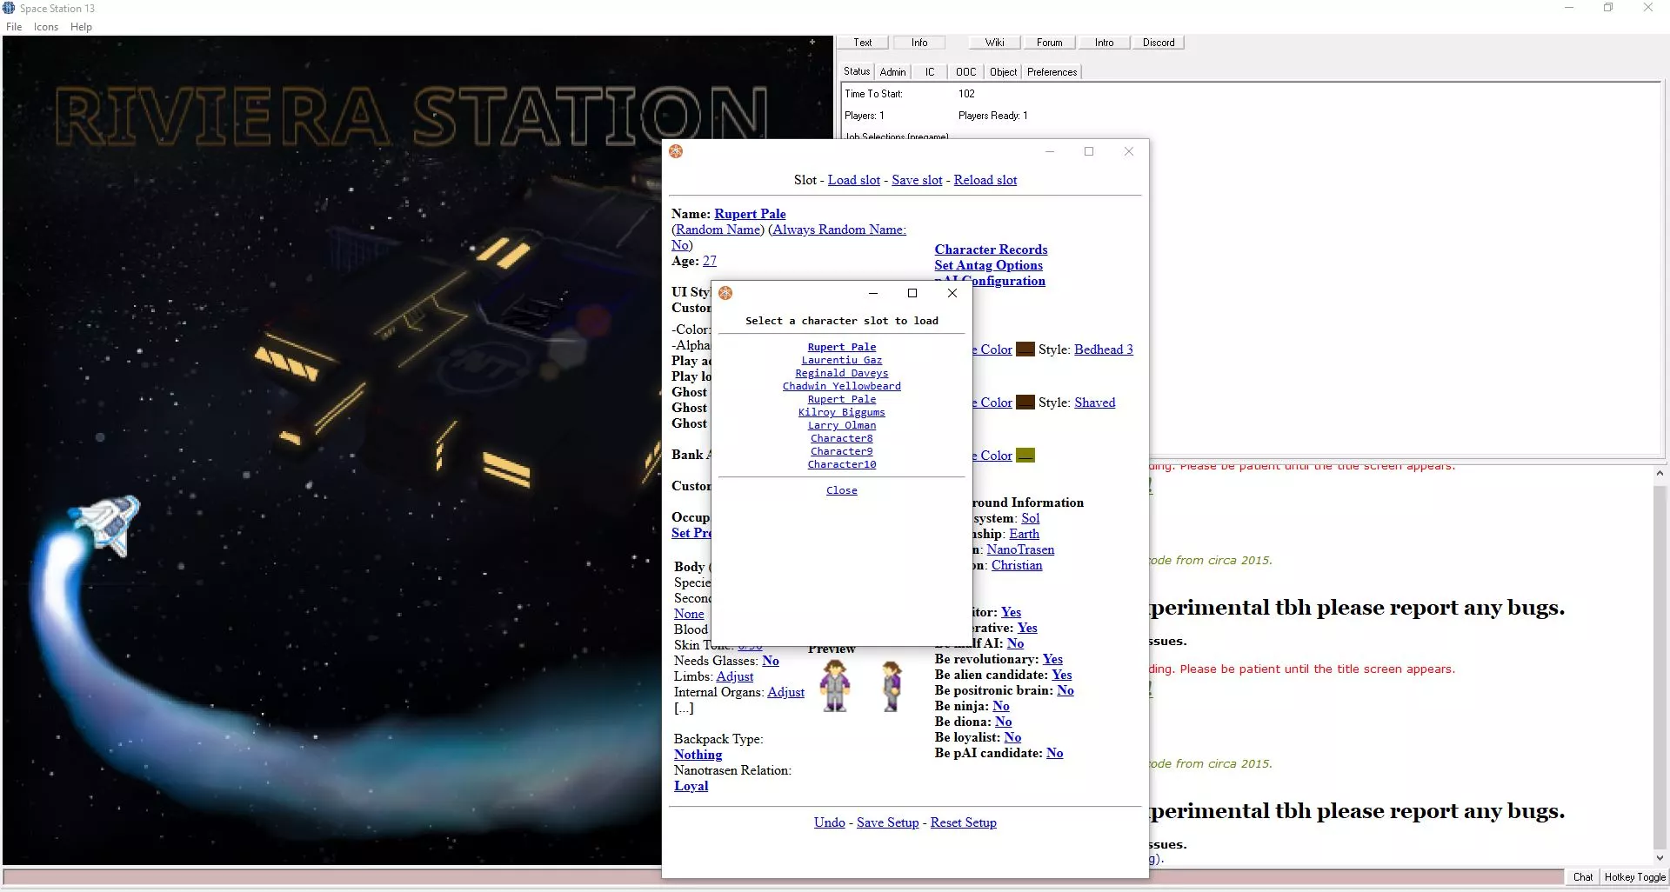Click the Text button
Screen dimensions: 1670x892
point(863,43)
